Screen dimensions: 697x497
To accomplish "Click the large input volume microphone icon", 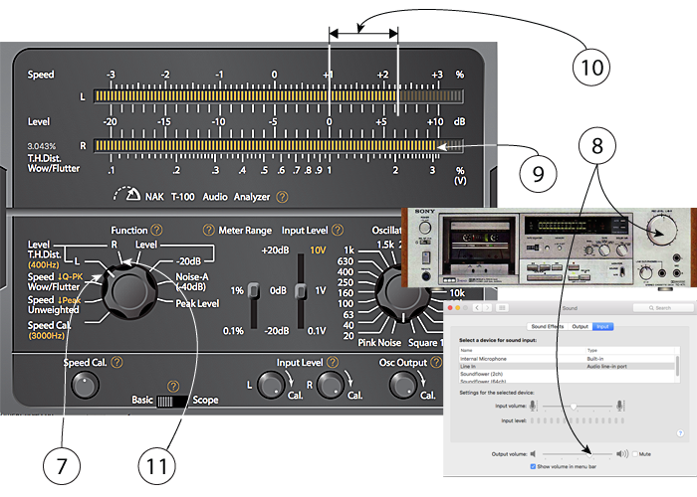I will tap(620, 406).
